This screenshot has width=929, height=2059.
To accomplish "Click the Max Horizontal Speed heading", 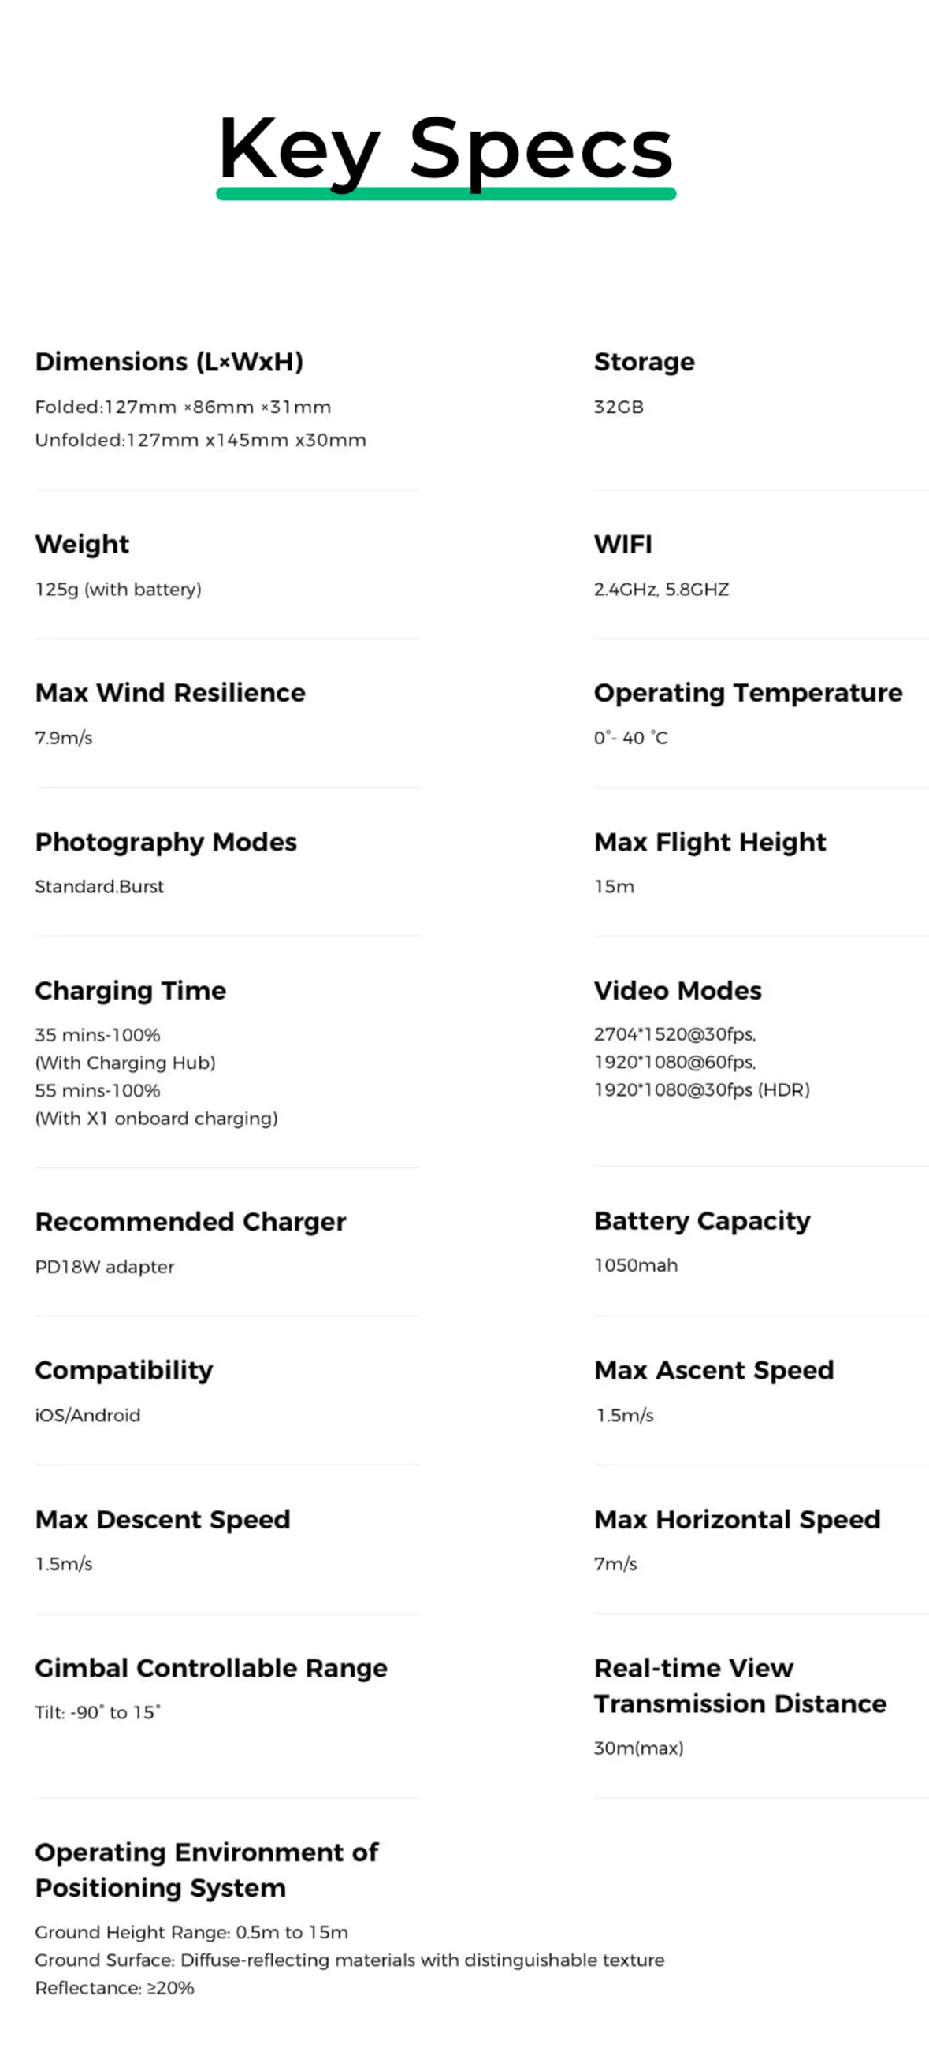I will (x=738, y=1520).
